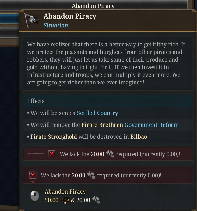
Task: Click the Abandon Piracy top bar button
Action: click(x=93, y=6)
